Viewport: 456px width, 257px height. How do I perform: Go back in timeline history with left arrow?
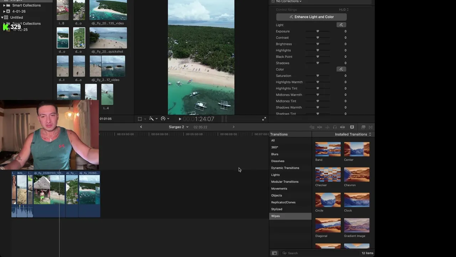click(141, 127)
